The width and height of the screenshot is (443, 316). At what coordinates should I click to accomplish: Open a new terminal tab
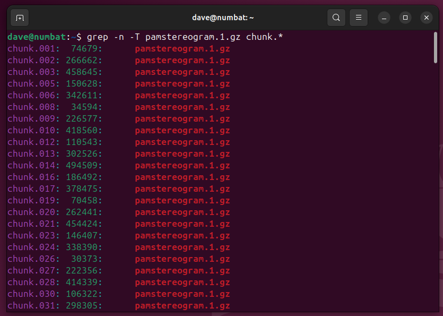tap(19, 18)
